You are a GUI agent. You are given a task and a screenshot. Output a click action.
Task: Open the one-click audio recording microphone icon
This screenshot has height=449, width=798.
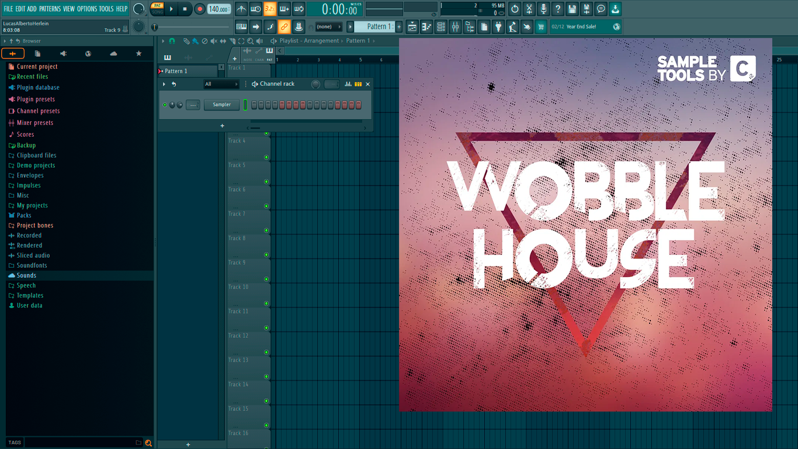tap(543, 9)
